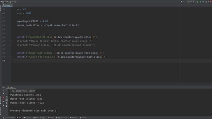Open the Structure side tool tab
Screen dimensions: 212x119
(1, 111)
